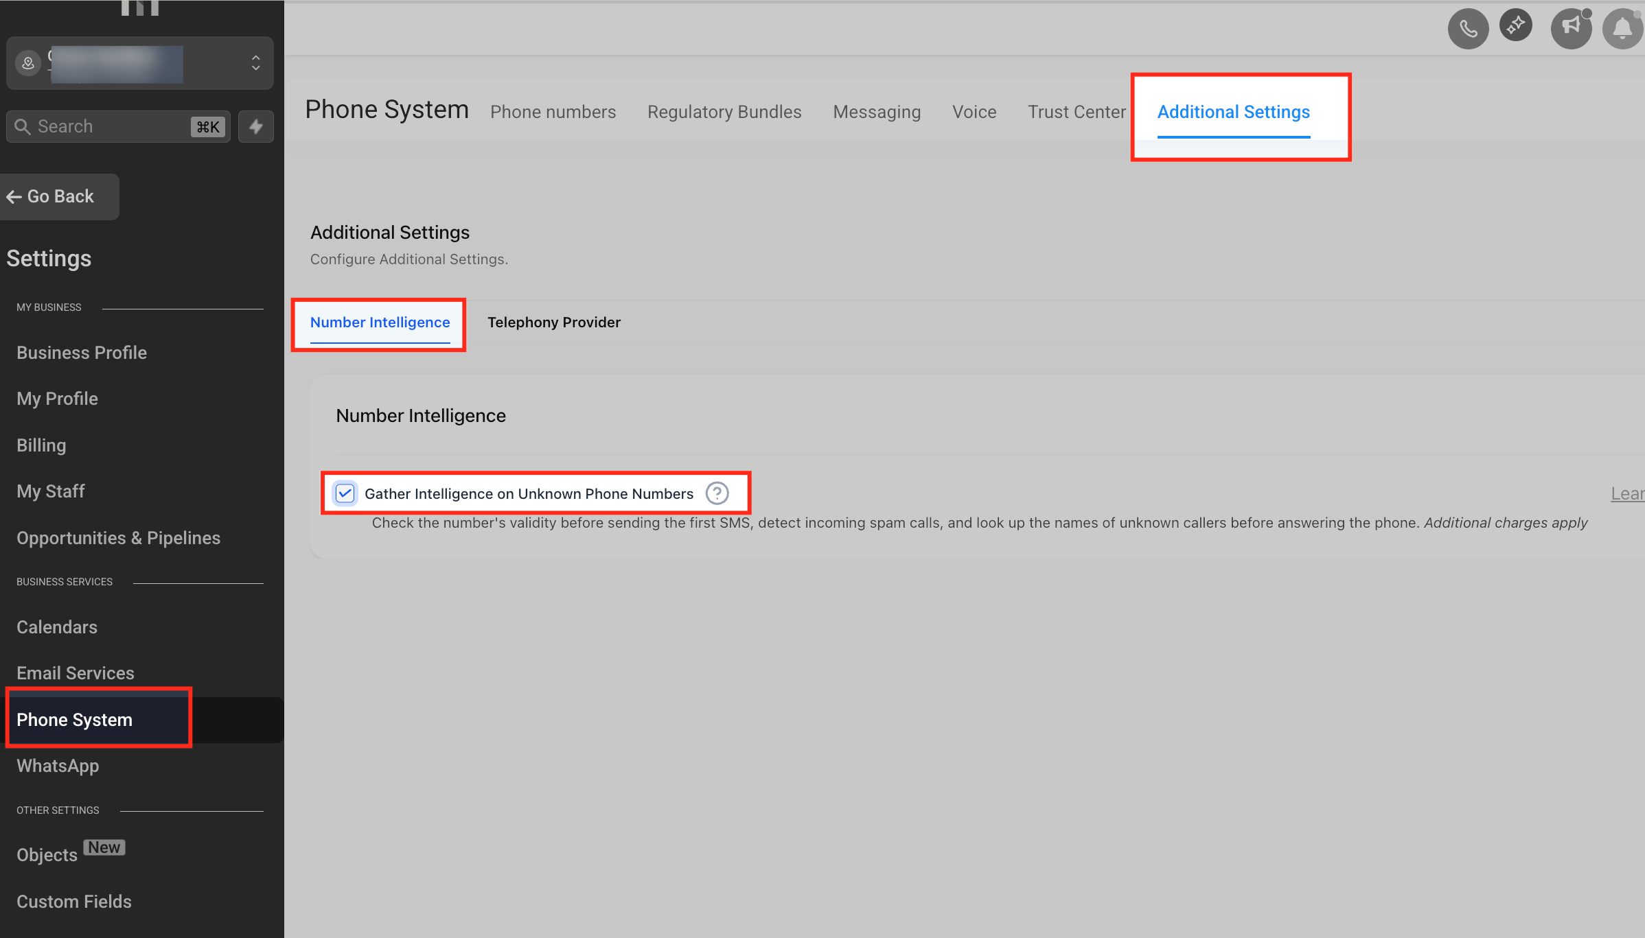
Task: Click the help question mark icon
Action: pyautogui.click(x=717, y=493)
